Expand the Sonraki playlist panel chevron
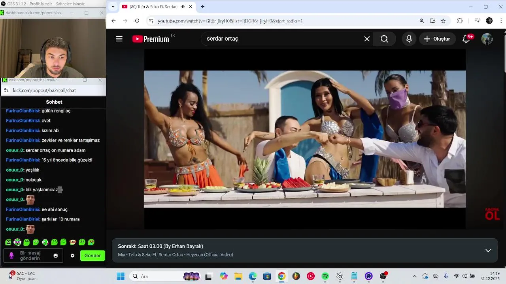 [488, 250]
